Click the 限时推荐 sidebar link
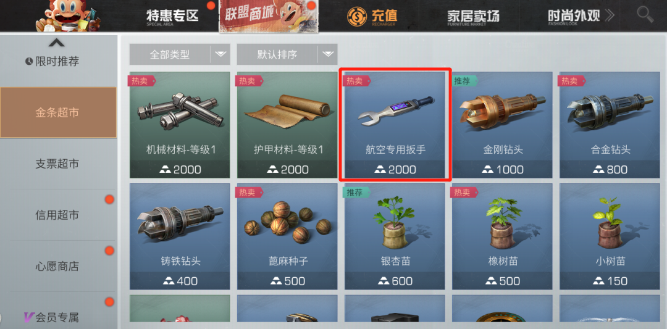The image size is (667, 329). pos(52,62)
